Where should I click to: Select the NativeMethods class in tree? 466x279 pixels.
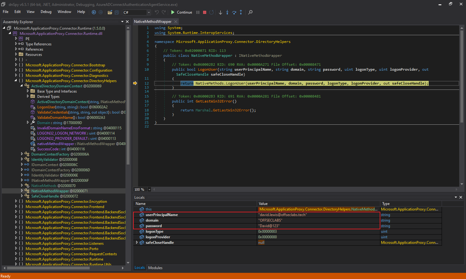(x=44, y=186)
